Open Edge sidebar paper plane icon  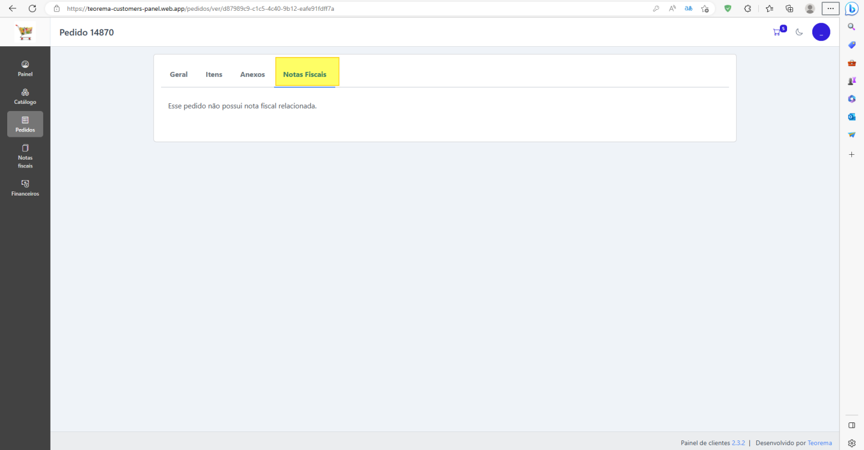(x=851, y=135)
